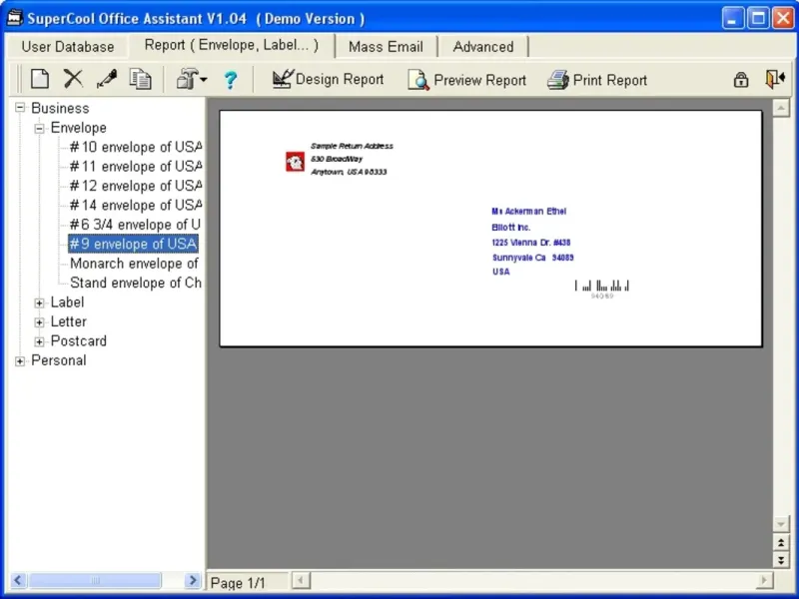This screenshot has width=799, height=599.
Task: Click tree panel right scroll arrow
Action: pos(192,580)
